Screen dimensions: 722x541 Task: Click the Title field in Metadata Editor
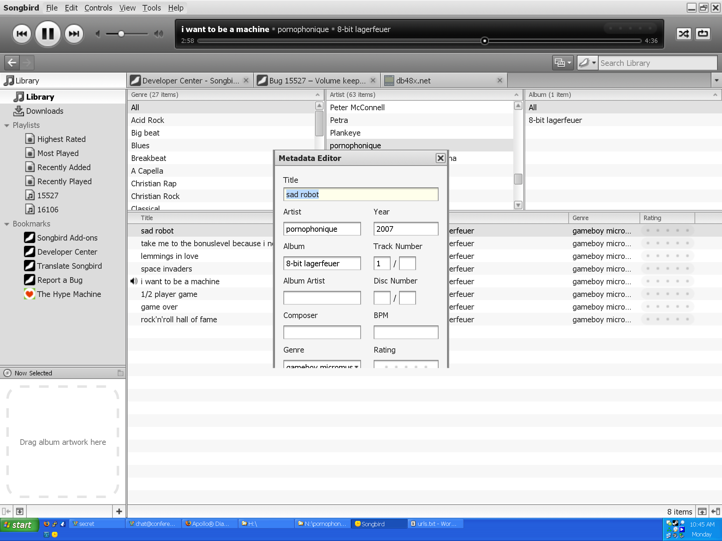pyautogui.click(x=361, y=194)
